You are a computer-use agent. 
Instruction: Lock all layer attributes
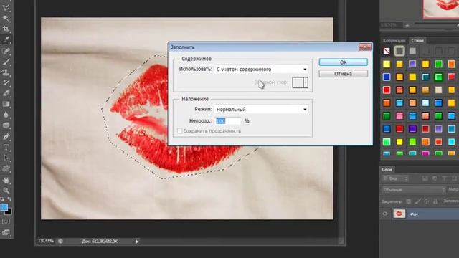(x=435, y=201)
